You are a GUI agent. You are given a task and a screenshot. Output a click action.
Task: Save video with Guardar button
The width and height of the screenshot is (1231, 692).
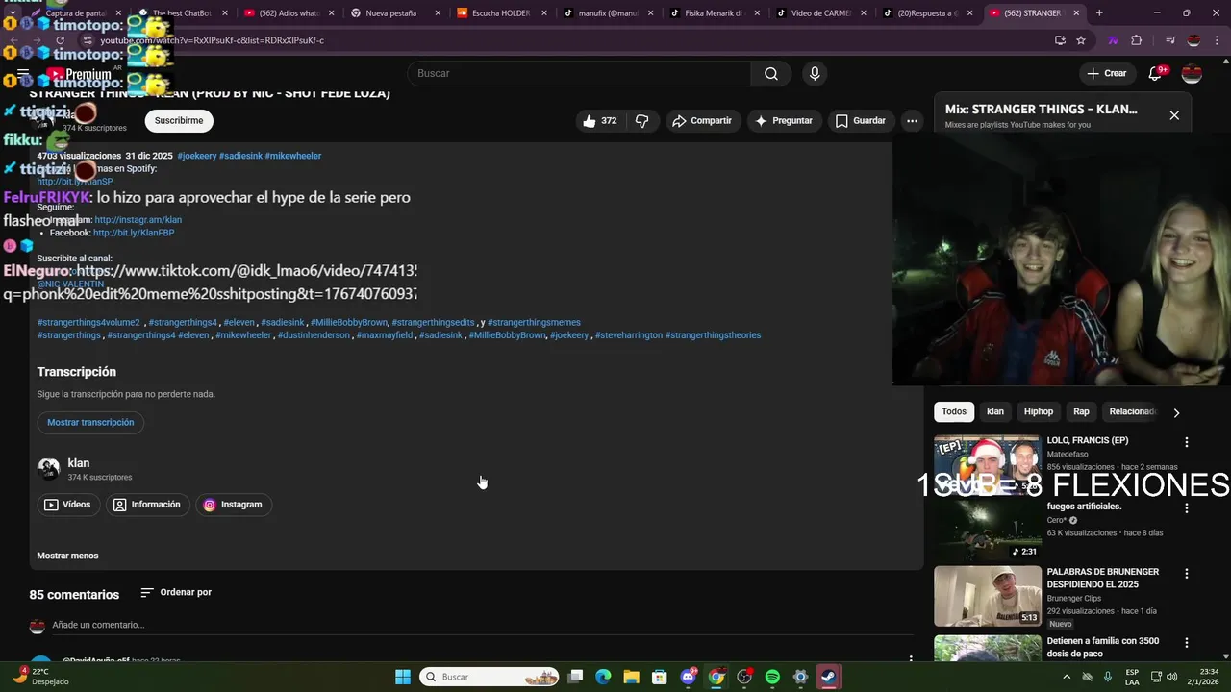click(x=861, y=121)
